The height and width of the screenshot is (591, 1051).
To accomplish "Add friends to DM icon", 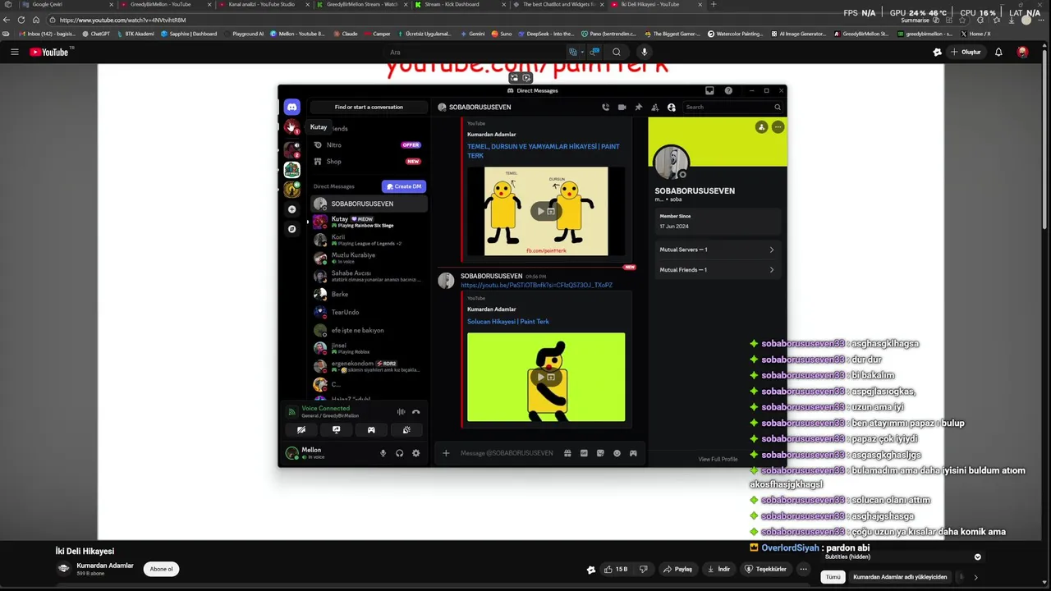I will [654, 107].
